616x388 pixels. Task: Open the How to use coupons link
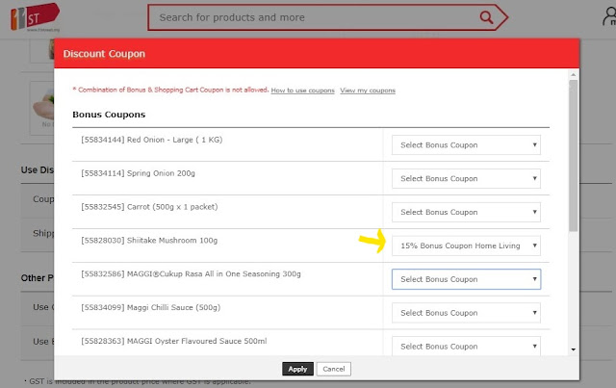[302, 91]
